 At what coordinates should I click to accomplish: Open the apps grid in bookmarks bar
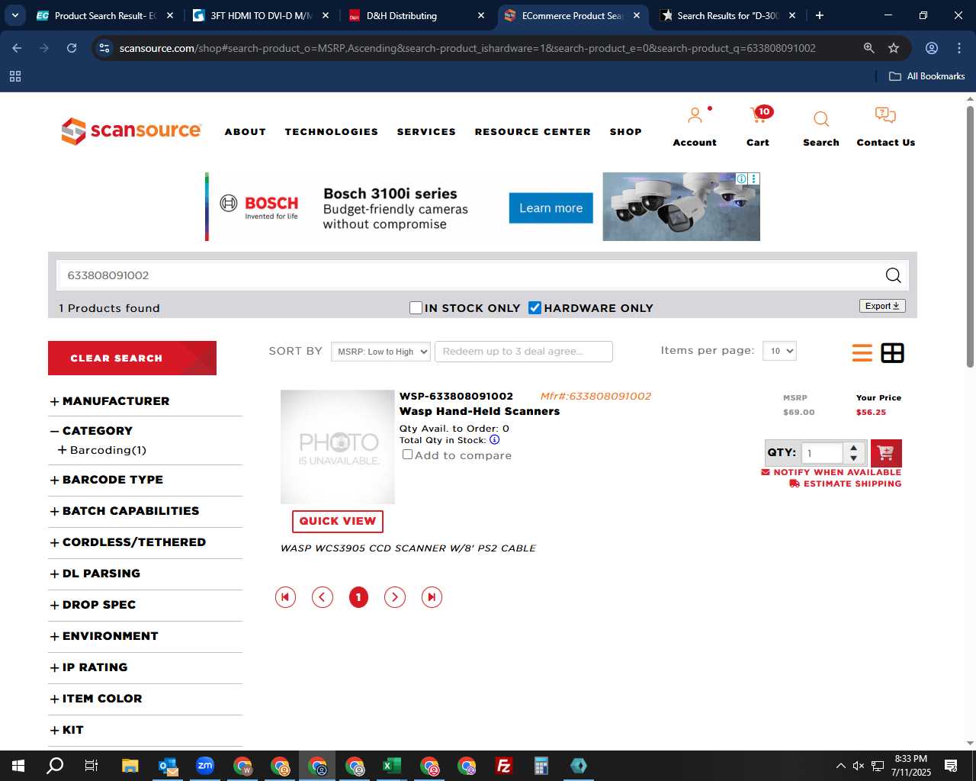[15, 76]
